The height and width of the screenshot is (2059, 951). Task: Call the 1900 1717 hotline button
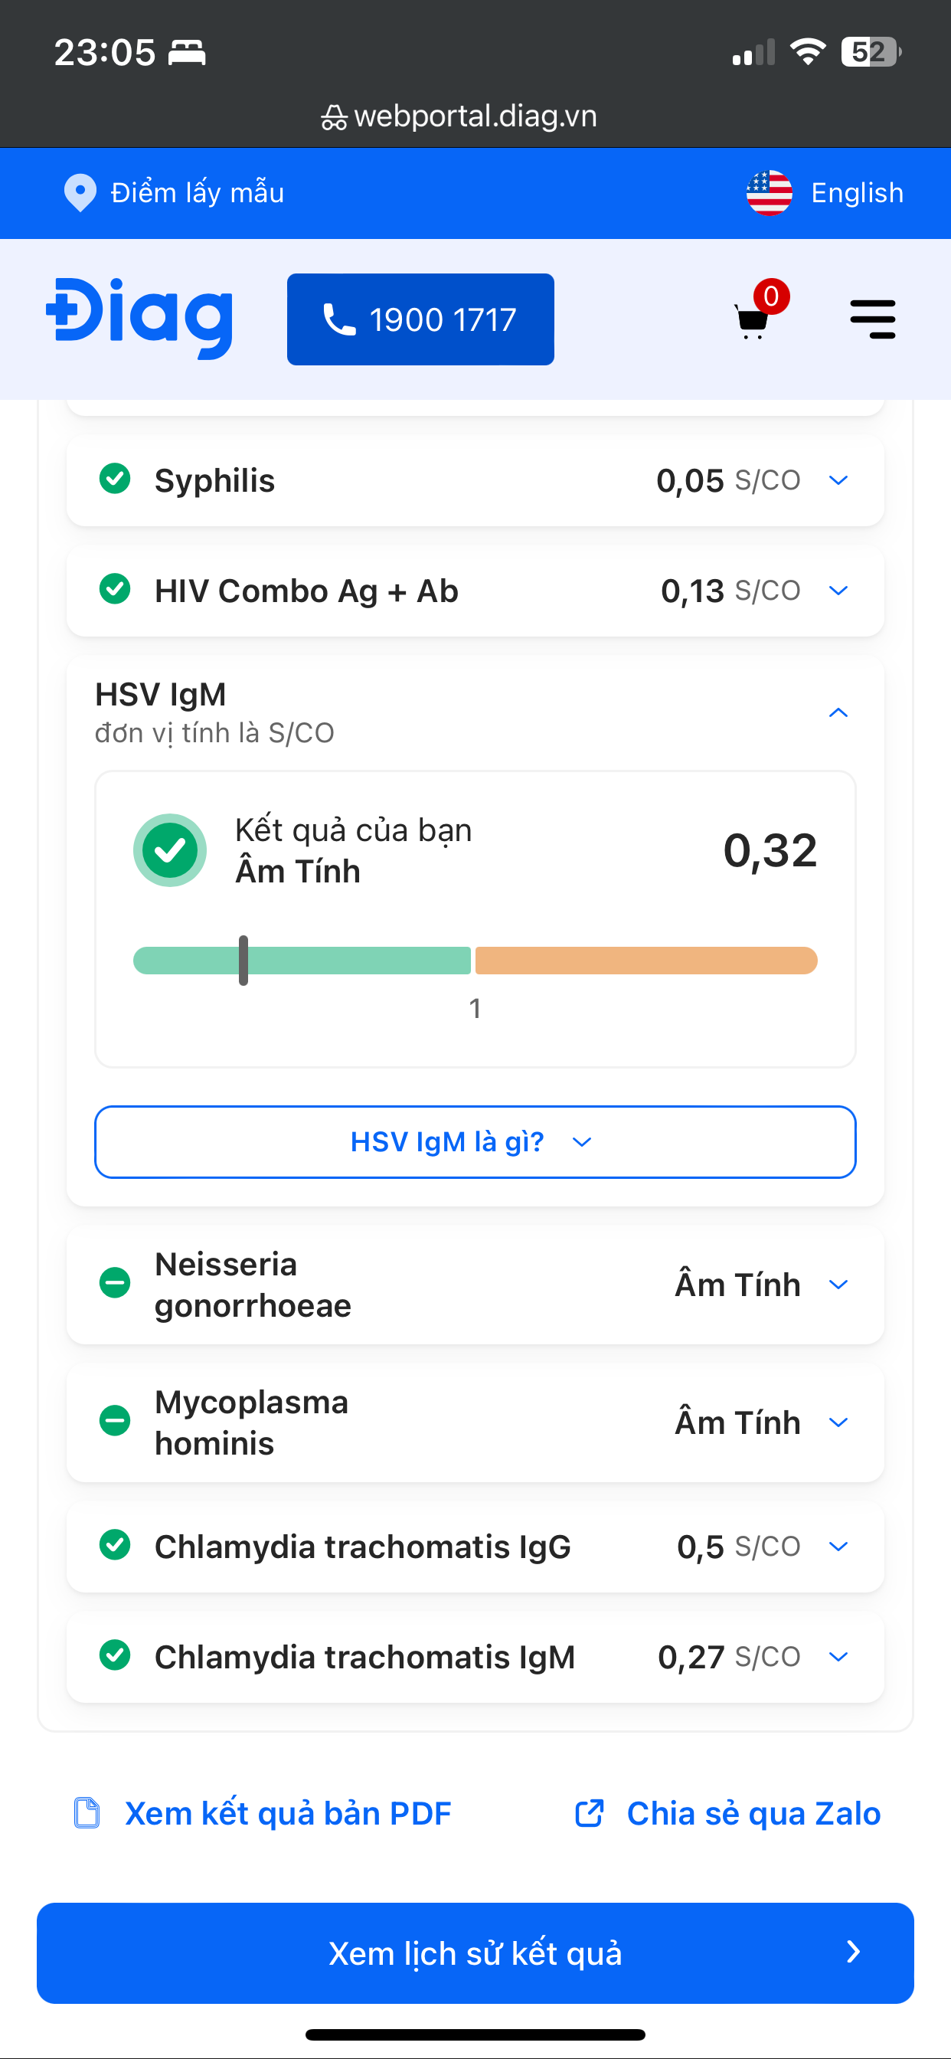point(420,319)
